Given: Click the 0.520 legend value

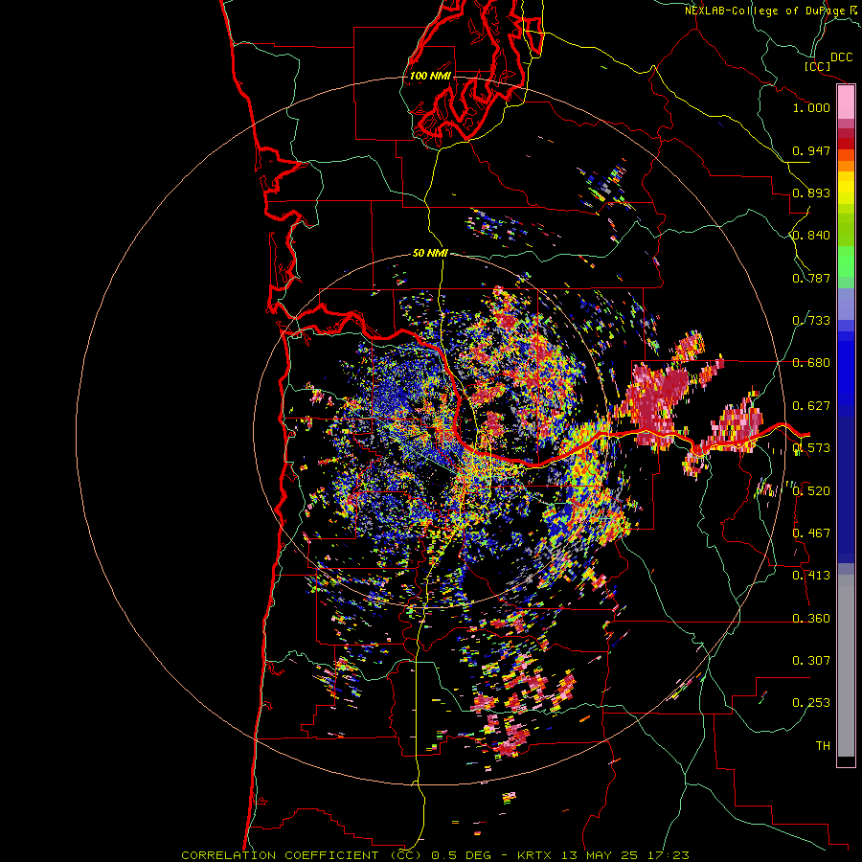Looking at the screenshot, I should pos(811,491).
